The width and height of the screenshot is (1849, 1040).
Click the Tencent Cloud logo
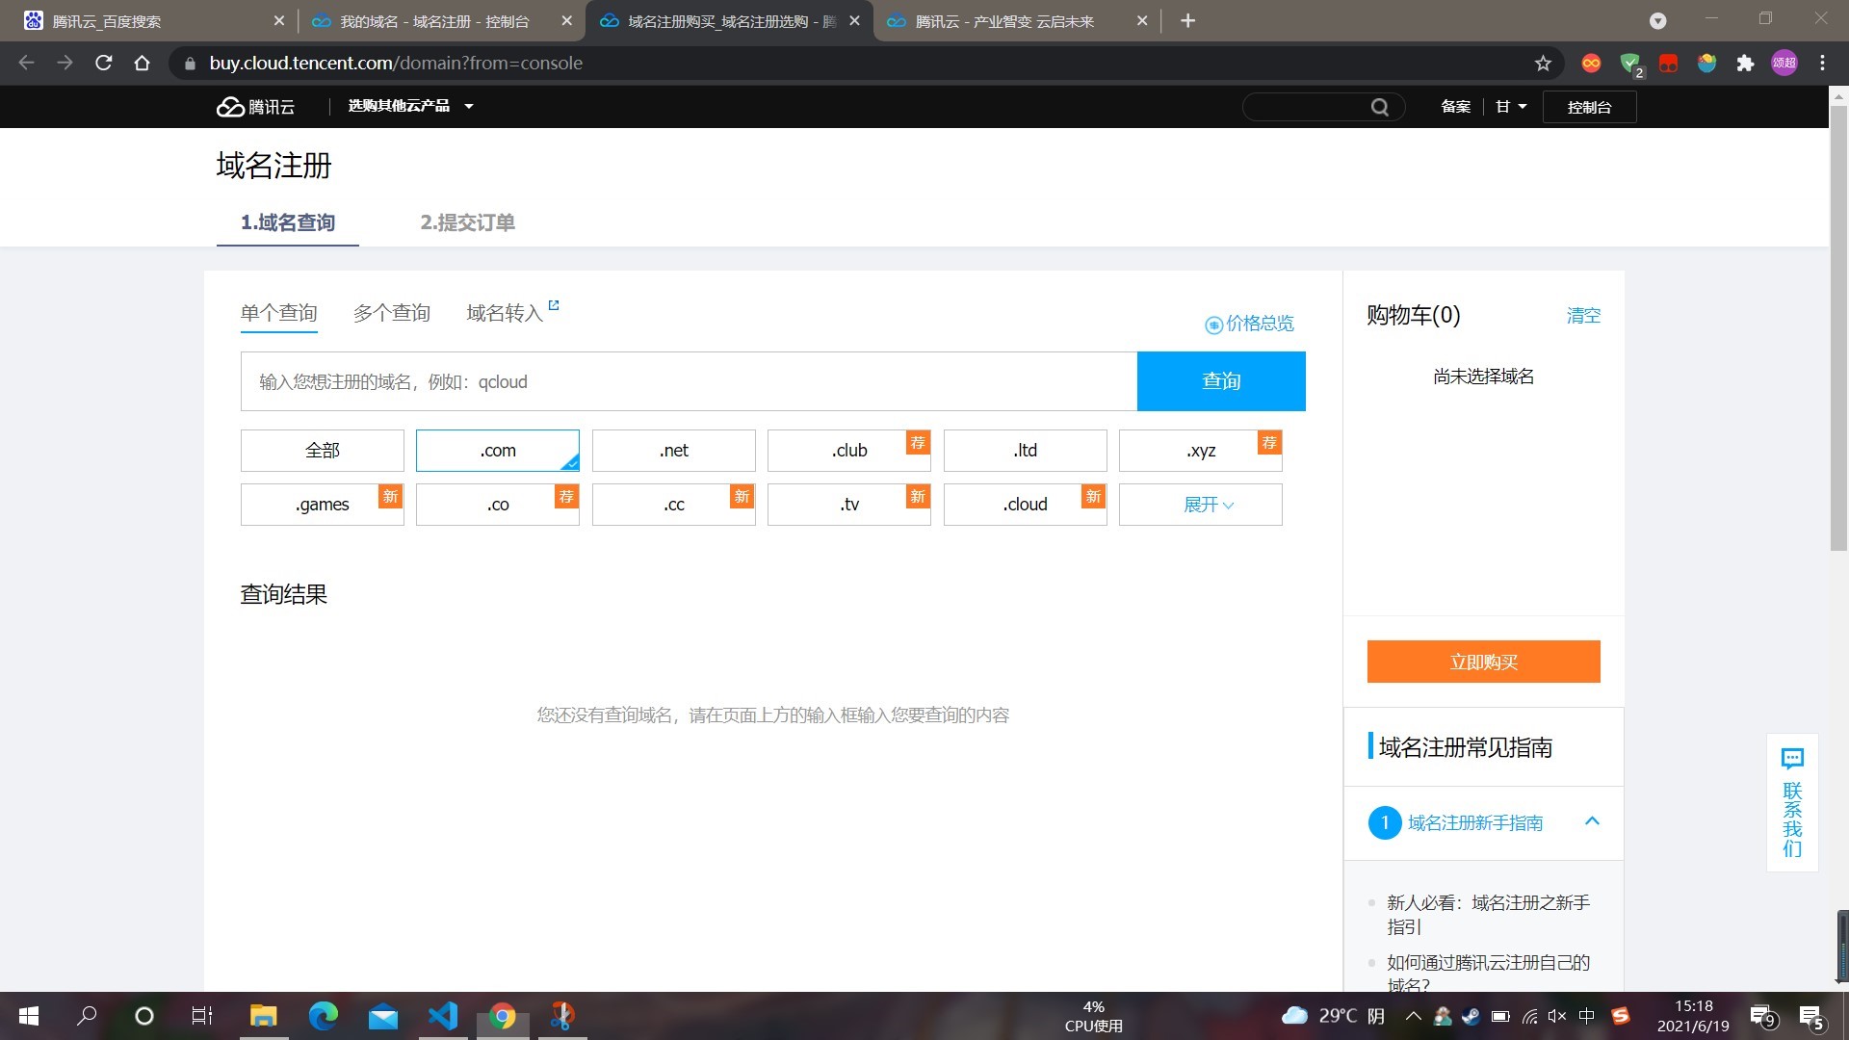[255, 107]
